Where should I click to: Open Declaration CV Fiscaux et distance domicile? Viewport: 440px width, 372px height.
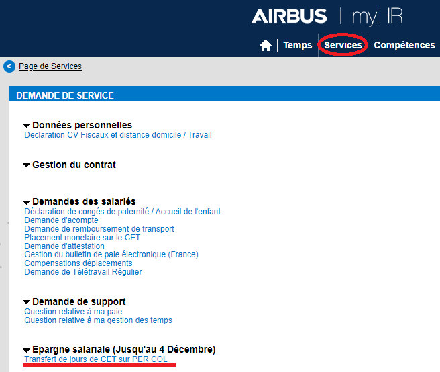coord(118,135)
